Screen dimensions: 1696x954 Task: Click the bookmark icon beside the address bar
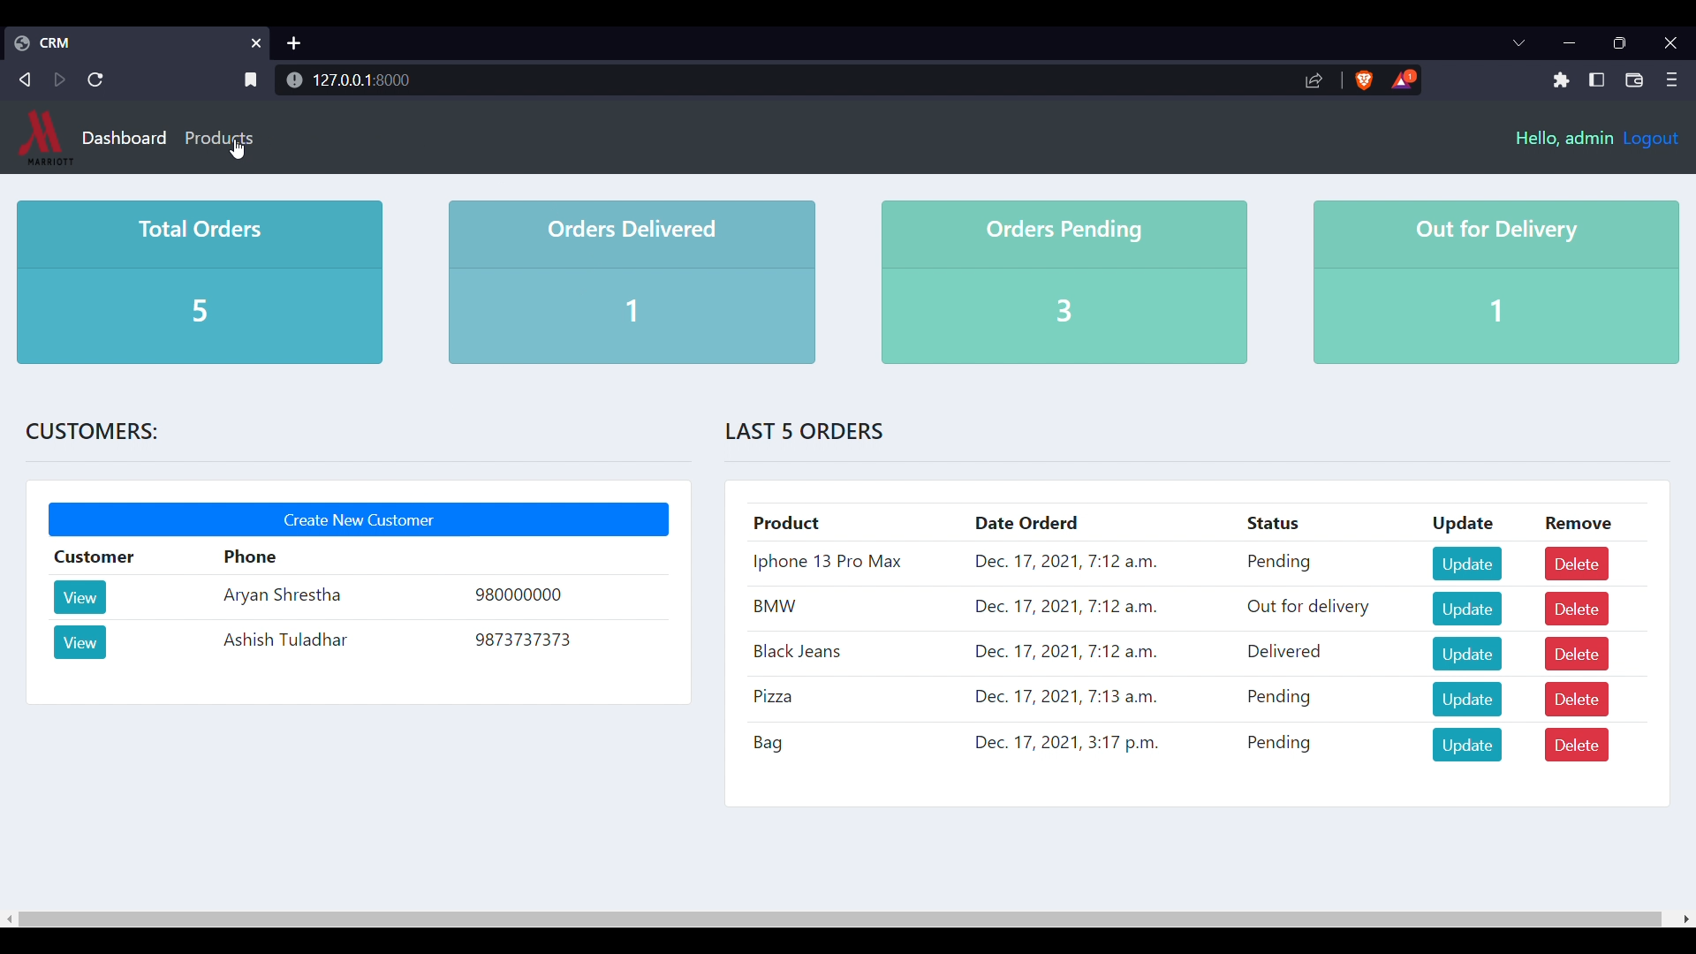[251, 80]
